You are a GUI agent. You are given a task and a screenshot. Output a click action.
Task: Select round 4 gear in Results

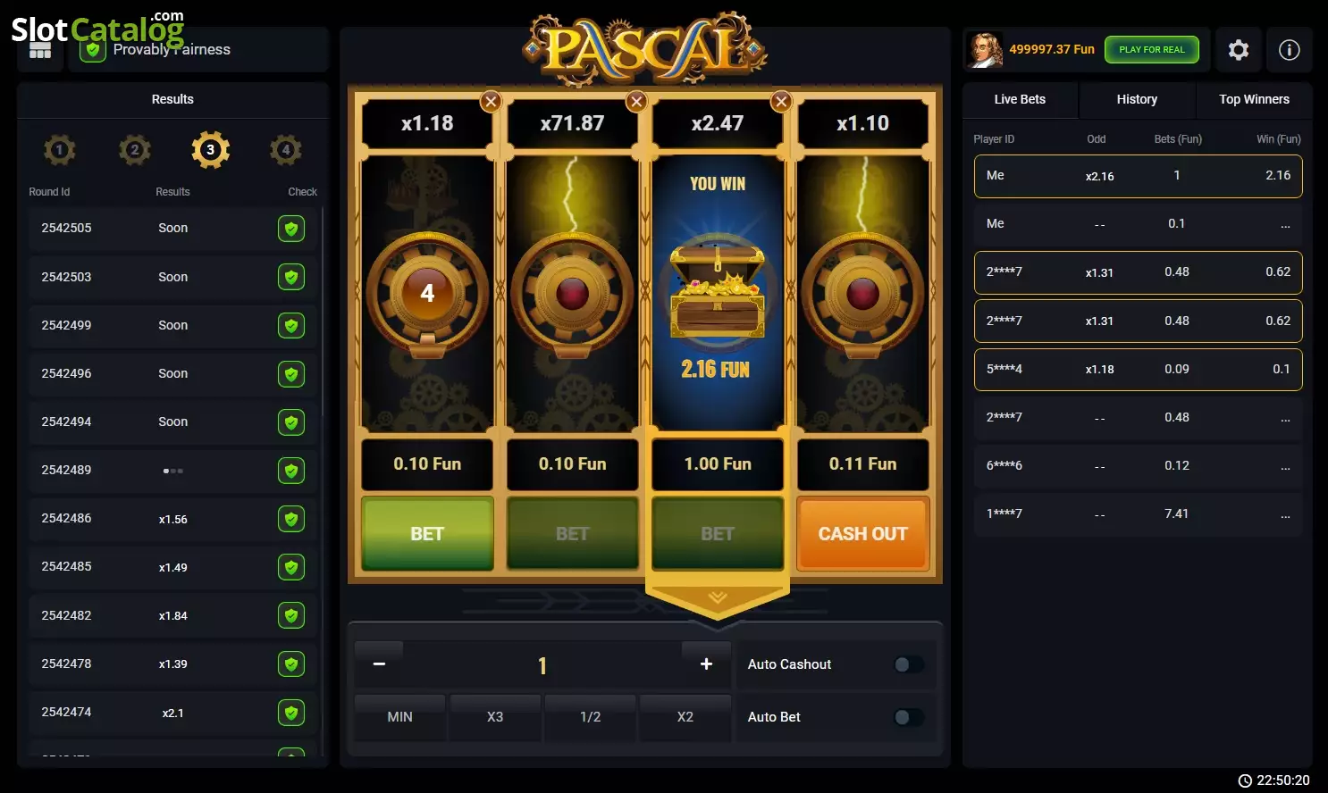(286, 150)
